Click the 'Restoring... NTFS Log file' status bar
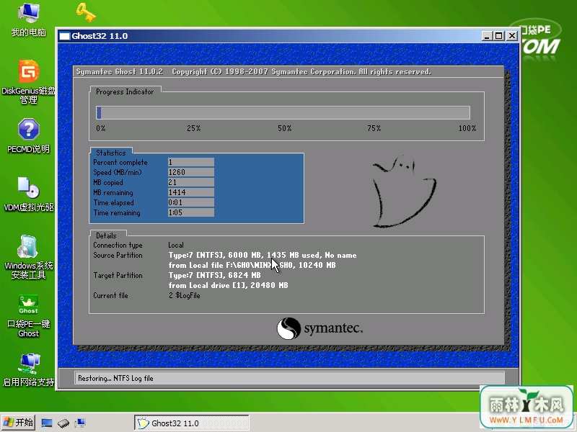 coord(289,378)
